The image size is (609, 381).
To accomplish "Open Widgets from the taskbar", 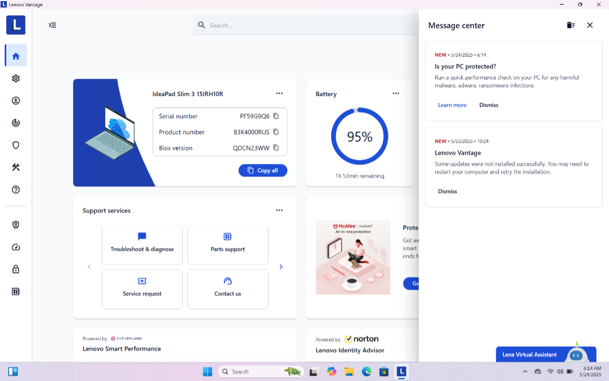I will coord(13,372).
